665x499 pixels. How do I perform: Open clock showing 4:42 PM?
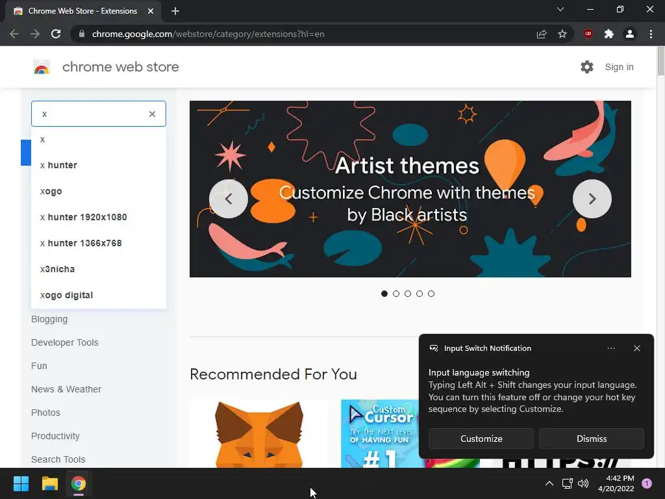tap(616, 483)
